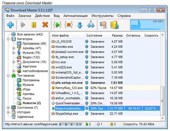Expand the Состояние (7) node
170x131 pixels.
[8, 108]
